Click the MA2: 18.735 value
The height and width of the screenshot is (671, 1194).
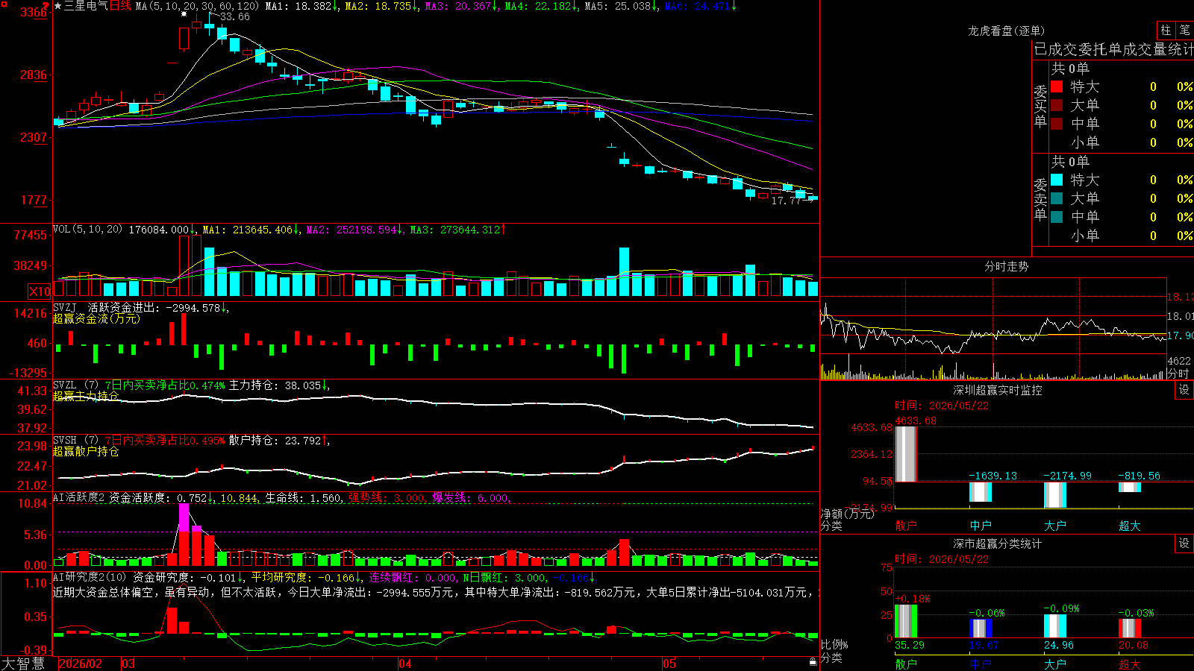[x=378, y=6]
